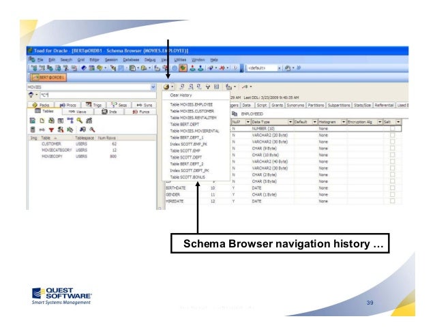Image resolution: width=435 pixels, height=336 pixels.
Task: Switch to the Procs tab
Action: tap(67, 105)
